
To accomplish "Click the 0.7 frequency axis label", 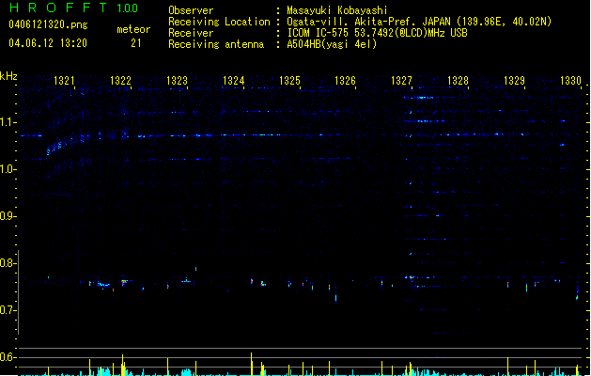I will [x=8, y=310].
